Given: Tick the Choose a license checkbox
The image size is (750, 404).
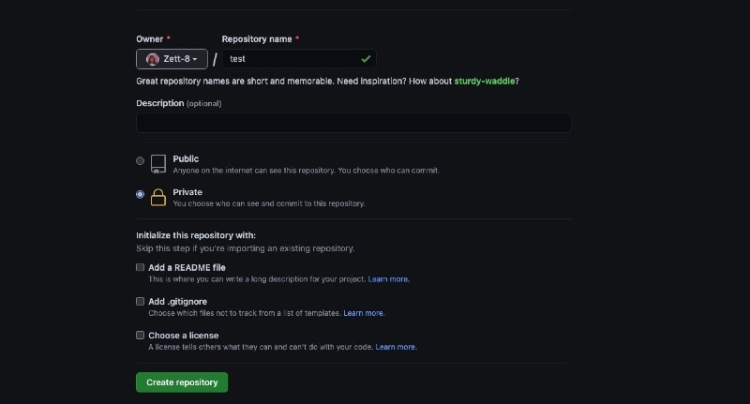Looking at the screenshot, I should pos(141,335).
